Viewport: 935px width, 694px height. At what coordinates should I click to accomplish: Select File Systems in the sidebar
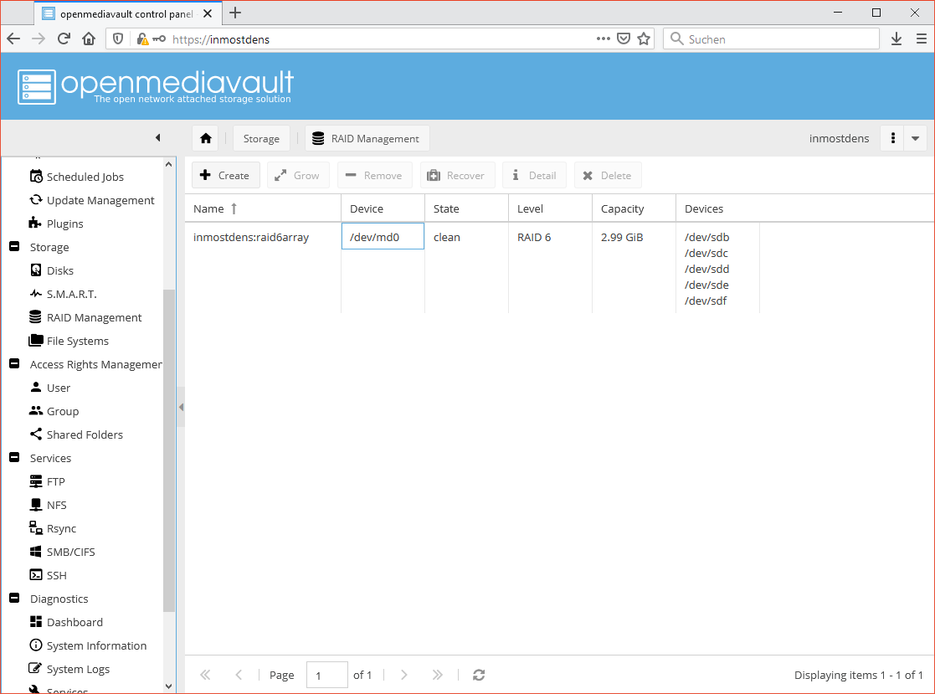(x=77, y=340)
